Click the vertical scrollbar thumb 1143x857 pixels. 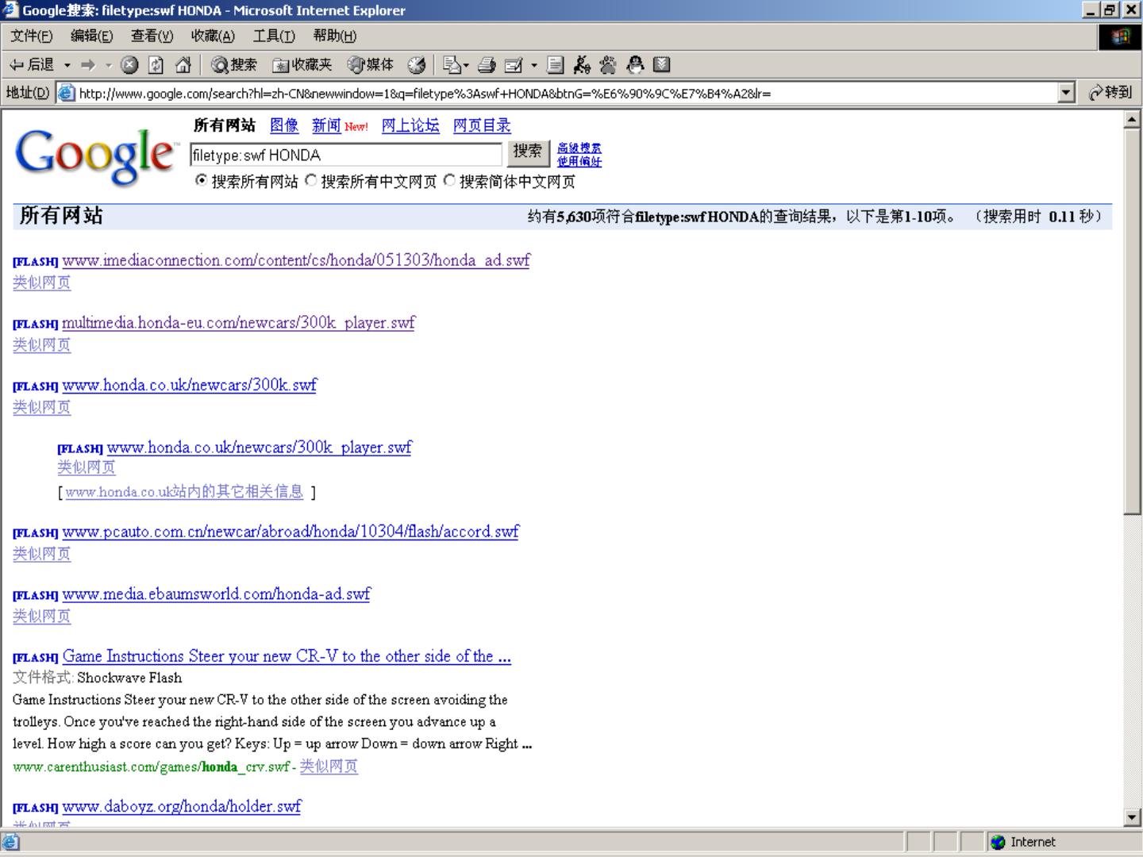click(1133, 322)
